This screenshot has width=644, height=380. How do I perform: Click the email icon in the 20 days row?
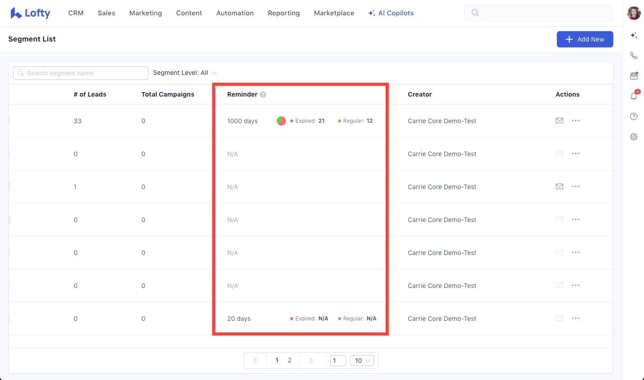pos(560,318)
